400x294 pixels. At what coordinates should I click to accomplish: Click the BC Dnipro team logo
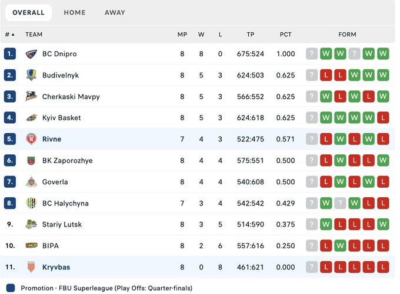tap(31, 54)
